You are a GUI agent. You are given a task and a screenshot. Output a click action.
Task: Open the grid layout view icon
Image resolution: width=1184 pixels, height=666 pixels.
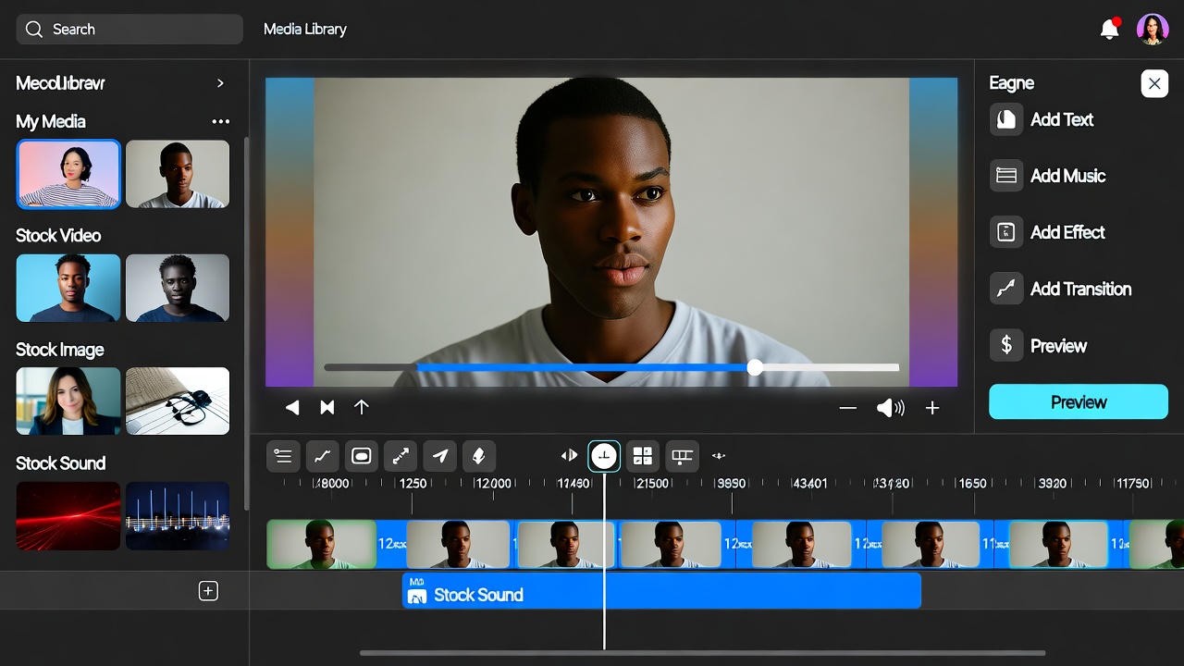tap(642, 455)
